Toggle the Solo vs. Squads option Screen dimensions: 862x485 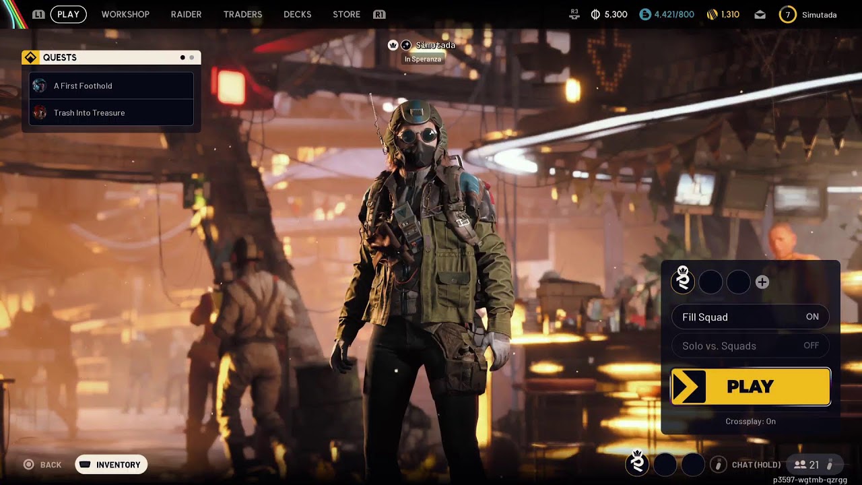750,346
